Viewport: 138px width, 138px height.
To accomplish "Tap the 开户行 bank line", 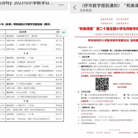I will click(101, 98).
